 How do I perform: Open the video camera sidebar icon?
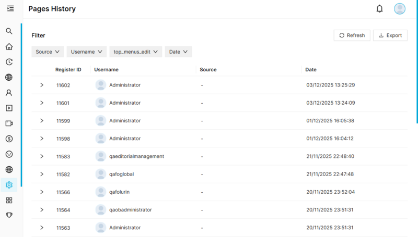(9, 123)
